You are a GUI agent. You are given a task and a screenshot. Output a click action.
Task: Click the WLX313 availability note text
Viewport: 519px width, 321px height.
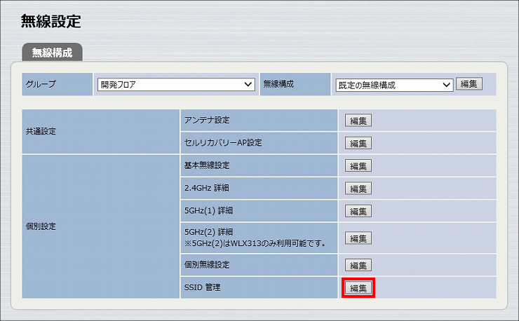click(255, 244)
